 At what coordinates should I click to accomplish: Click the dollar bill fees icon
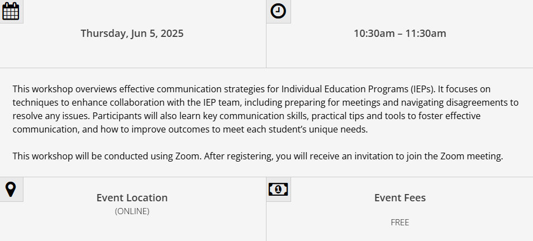coord(278,189)
